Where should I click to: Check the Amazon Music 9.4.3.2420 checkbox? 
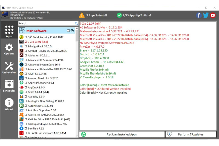tap(26, 78)
